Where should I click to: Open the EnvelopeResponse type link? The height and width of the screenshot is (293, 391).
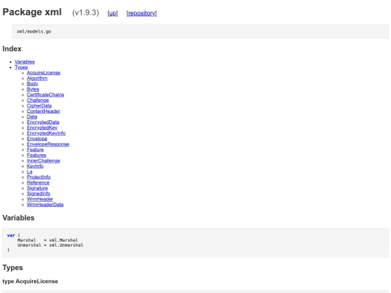point(48,144)
